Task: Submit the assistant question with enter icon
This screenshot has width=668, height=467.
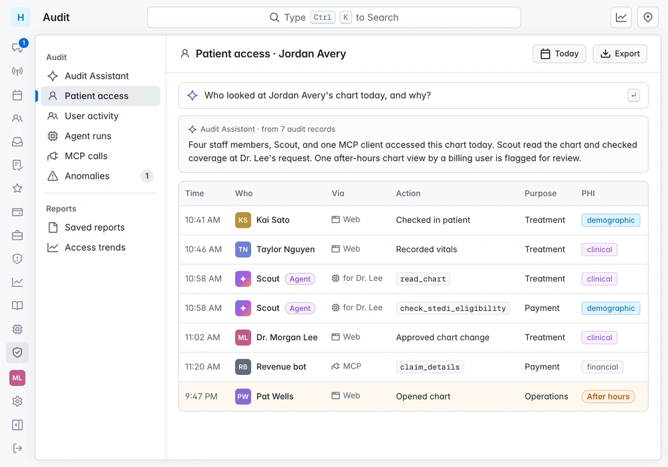Action: coord(634,95)
